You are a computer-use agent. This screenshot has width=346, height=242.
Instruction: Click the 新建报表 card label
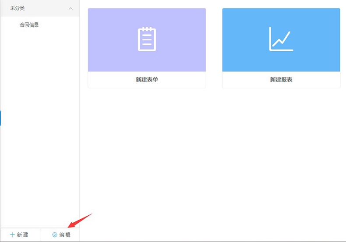tap(281, 79)
